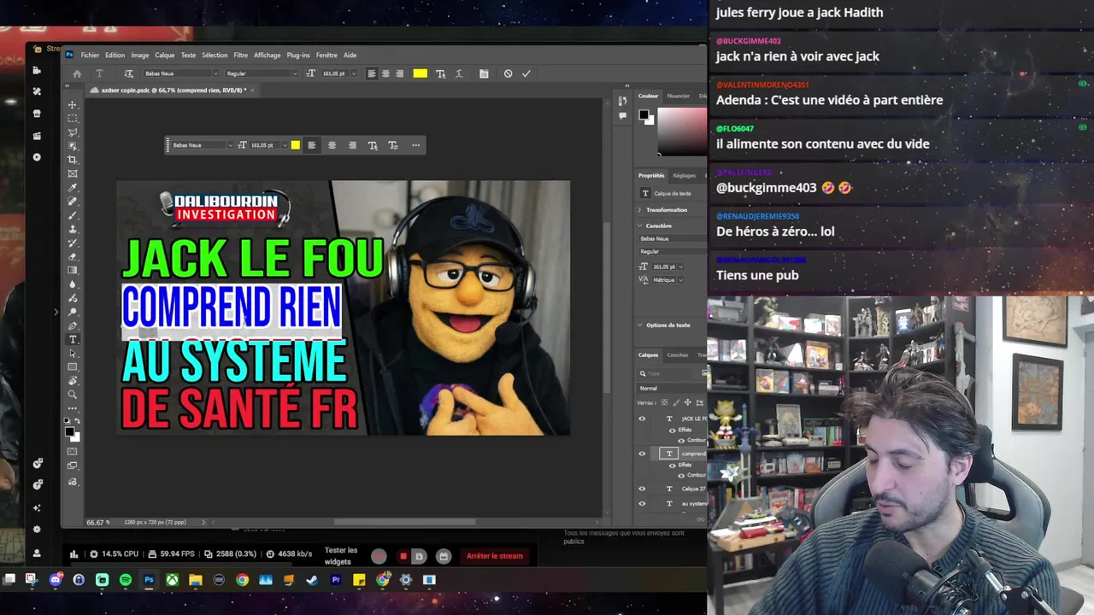Hide the au systeme text layer

coord(642,503)
